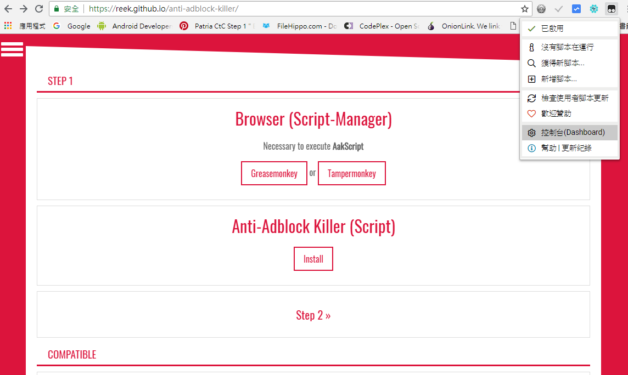The width and height of the screenshot is (628, 375).
Task: Go forward with the browser forward arrow
Action: [x=24, y=8]
